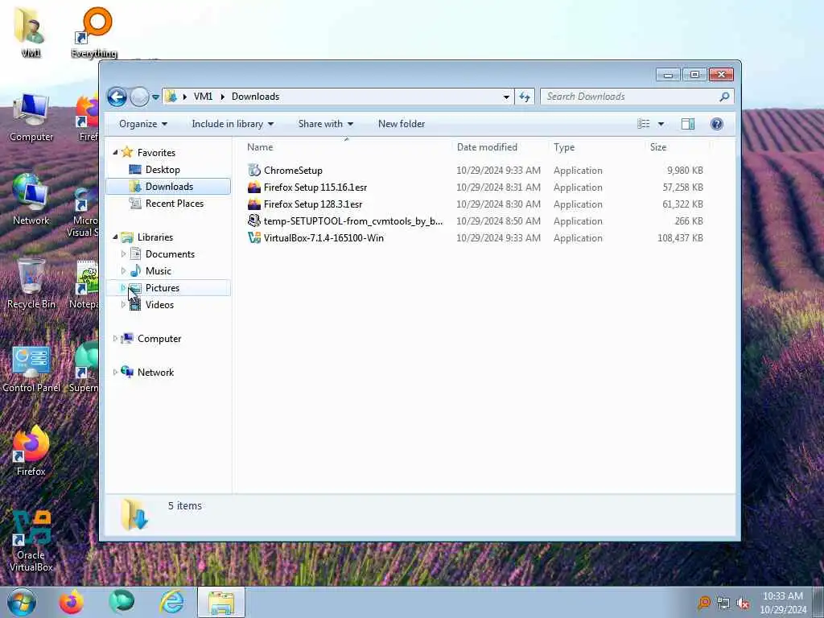
Task: Click the network tray icon
Action: tap(723, 604)
